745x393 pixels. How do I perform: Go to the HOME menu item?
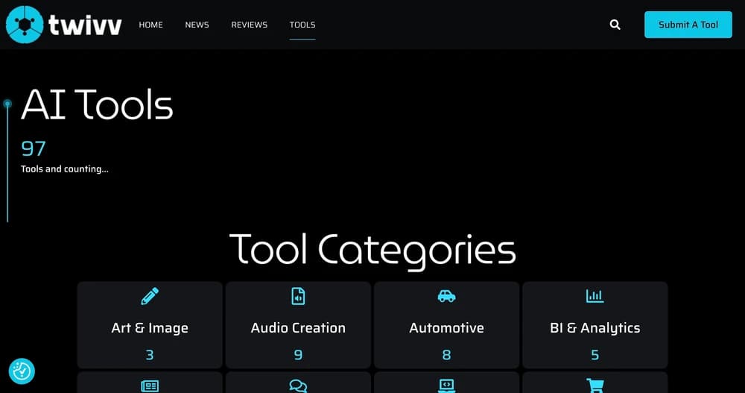point(150,25)
